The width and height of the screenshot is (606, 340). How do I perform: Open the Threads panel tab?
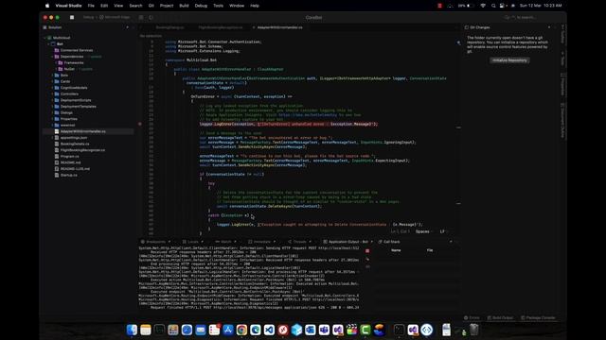coord(299,242)
